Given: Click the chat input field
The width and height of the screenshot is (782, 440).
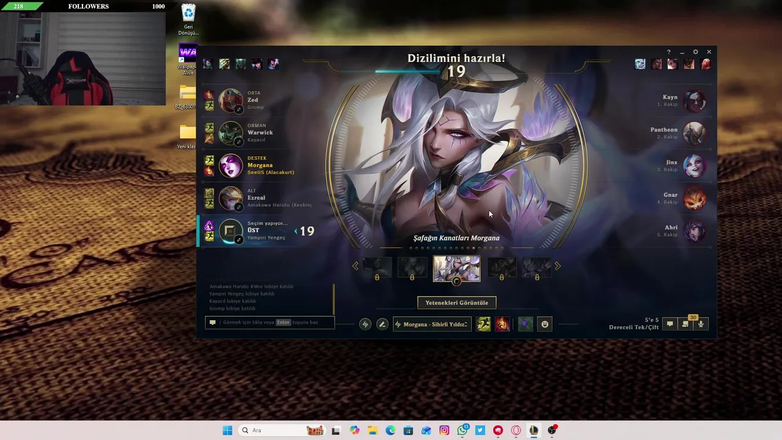Looking at the screenshot, I should [x=270, y=322].
